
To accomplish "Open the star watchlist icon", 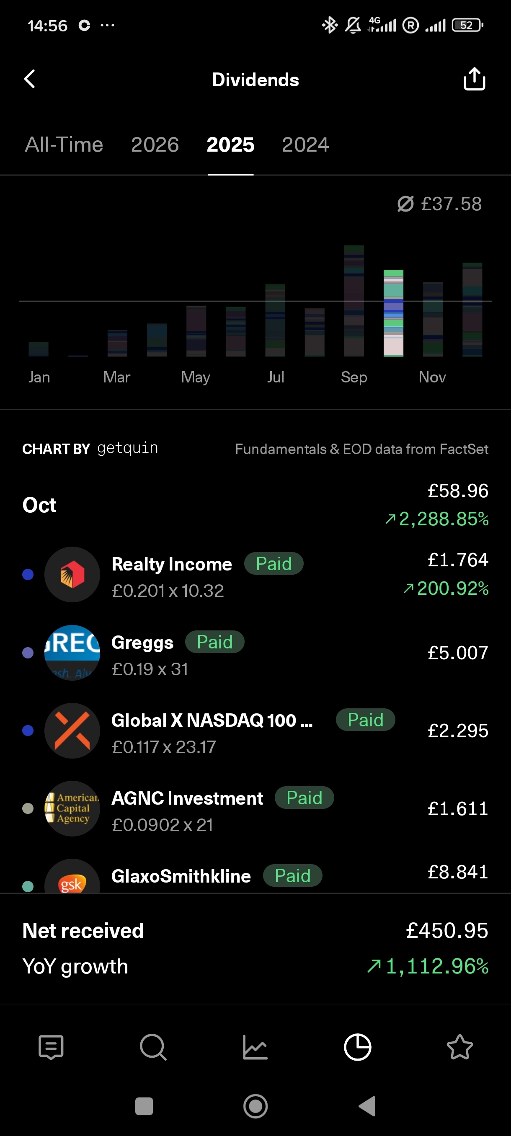I will coord(459,1046).
